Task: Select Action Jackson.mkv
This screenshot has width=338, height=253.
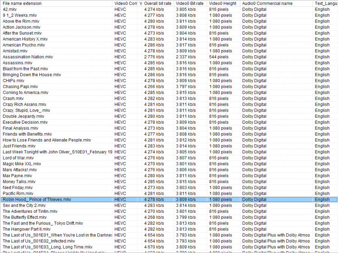Action: tap(21, 27)
